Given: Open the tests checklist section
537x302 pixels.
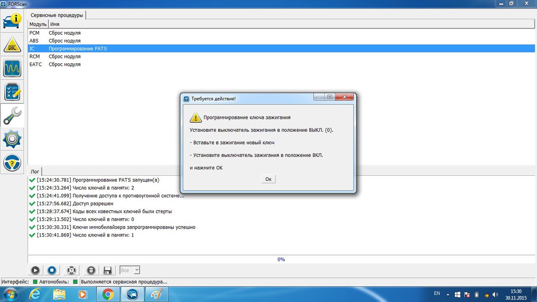Looking at the screenshot, I should pyautogui.click(x=12, y=92).
